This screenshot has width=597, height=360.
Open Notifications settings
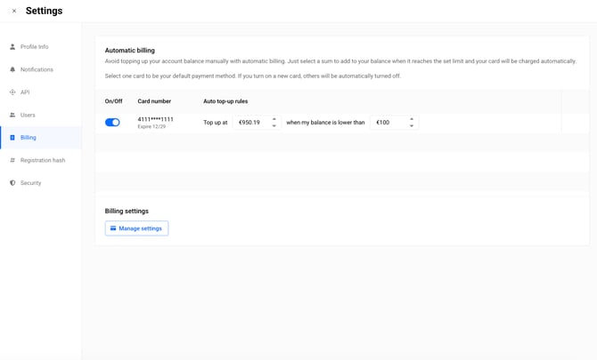[41, 69]
